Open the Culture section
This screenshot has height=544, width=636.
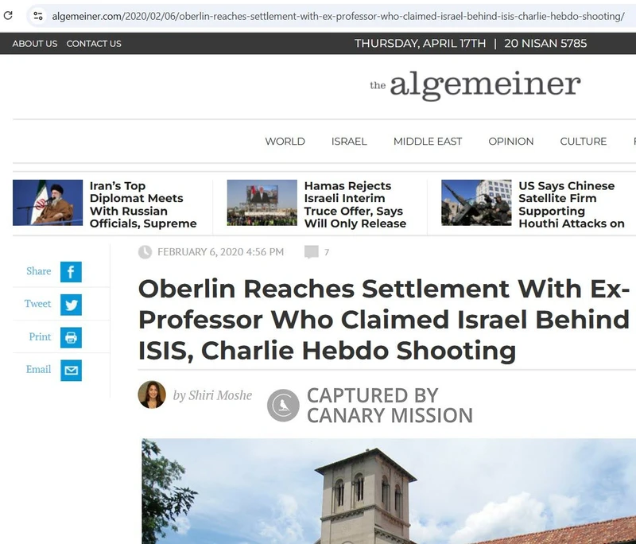pos(584,142)
